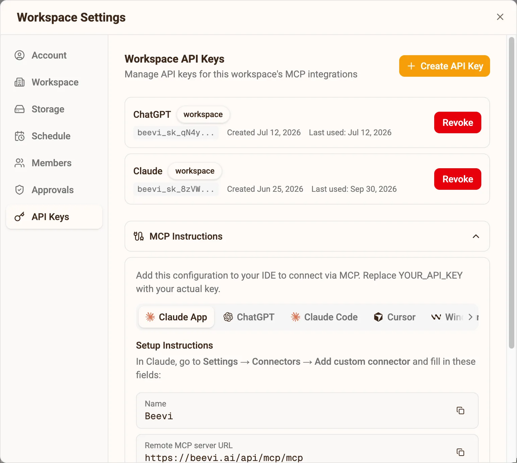Switch to the ChatGPT instructions tab
The image size is (517, 463).
[249, 317]
